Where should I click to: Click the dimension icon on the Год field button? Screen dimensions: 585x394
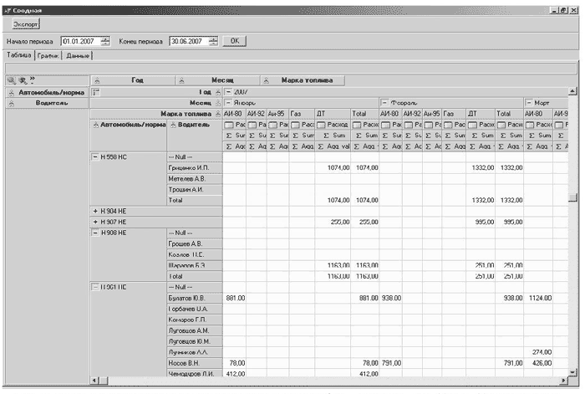(x=98, y=80)
